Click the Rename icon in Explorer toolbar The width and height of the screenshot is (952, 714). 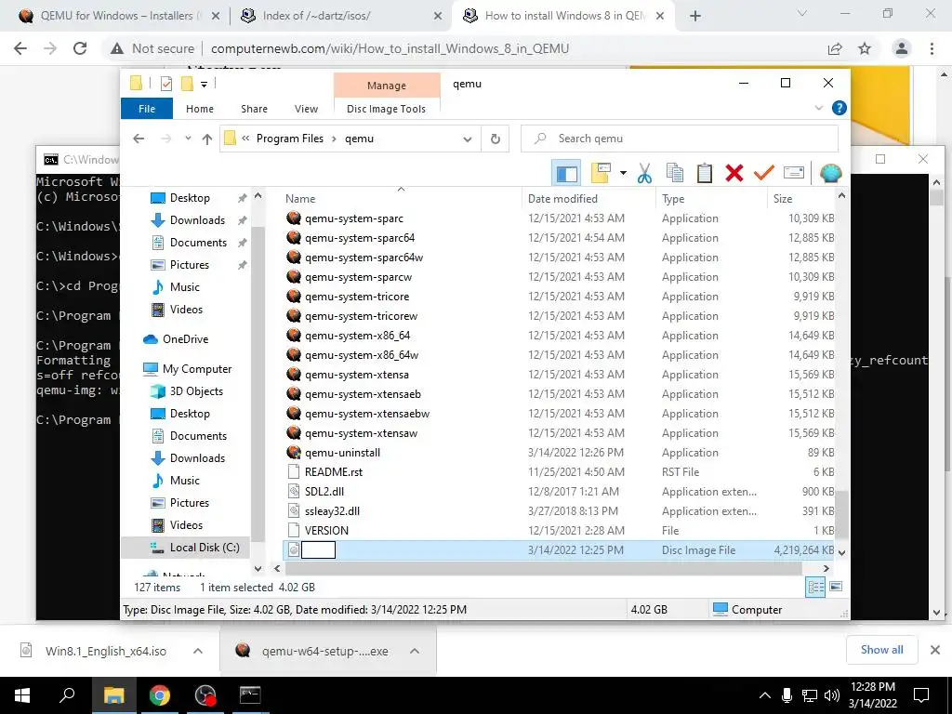[x=794, y=173]
